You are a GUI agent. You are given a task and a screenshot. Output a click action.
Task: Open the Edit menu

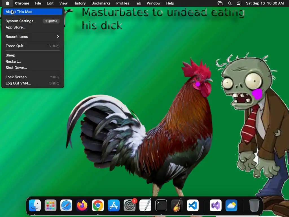[50, 3]
